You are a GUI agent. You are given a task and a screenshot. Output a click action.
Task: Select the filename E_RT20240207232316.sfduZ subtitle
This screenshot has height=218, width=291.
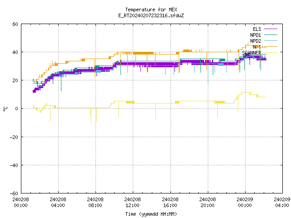pos(151,15)
